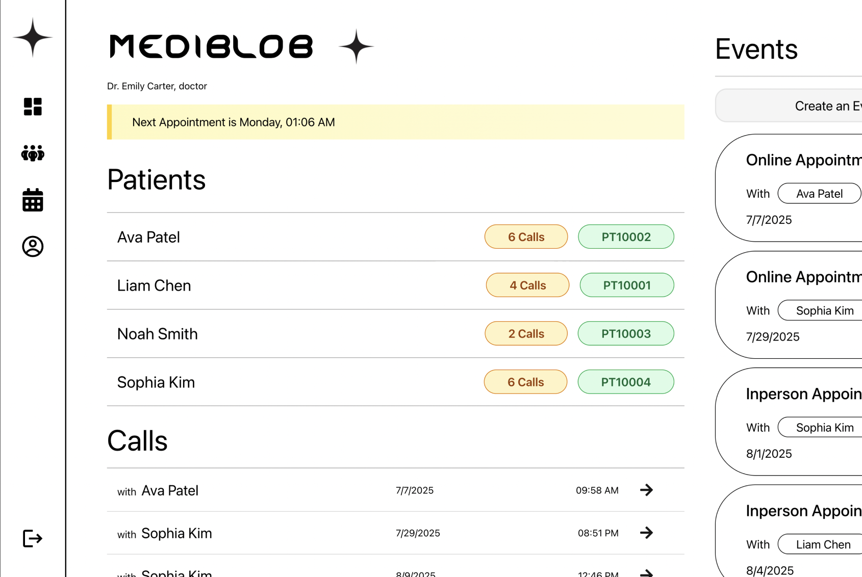Viewport: 862px width, 577px height.
Task: Click the Ava Patel tag in events
Action: pos(819,194)
